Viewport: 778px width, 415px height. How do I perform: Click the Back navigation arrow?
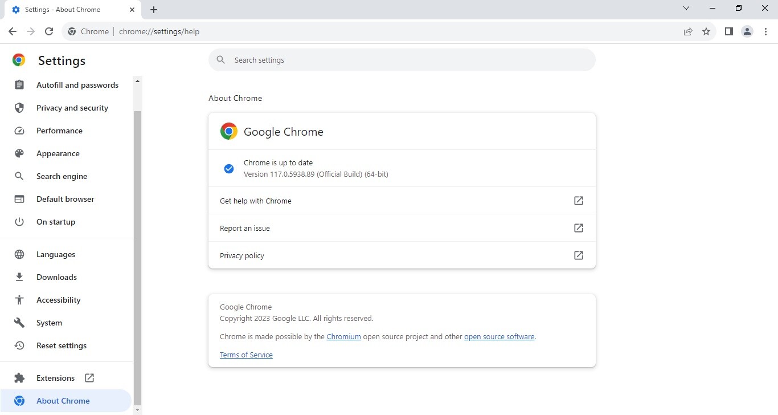(x=13, y=31)
